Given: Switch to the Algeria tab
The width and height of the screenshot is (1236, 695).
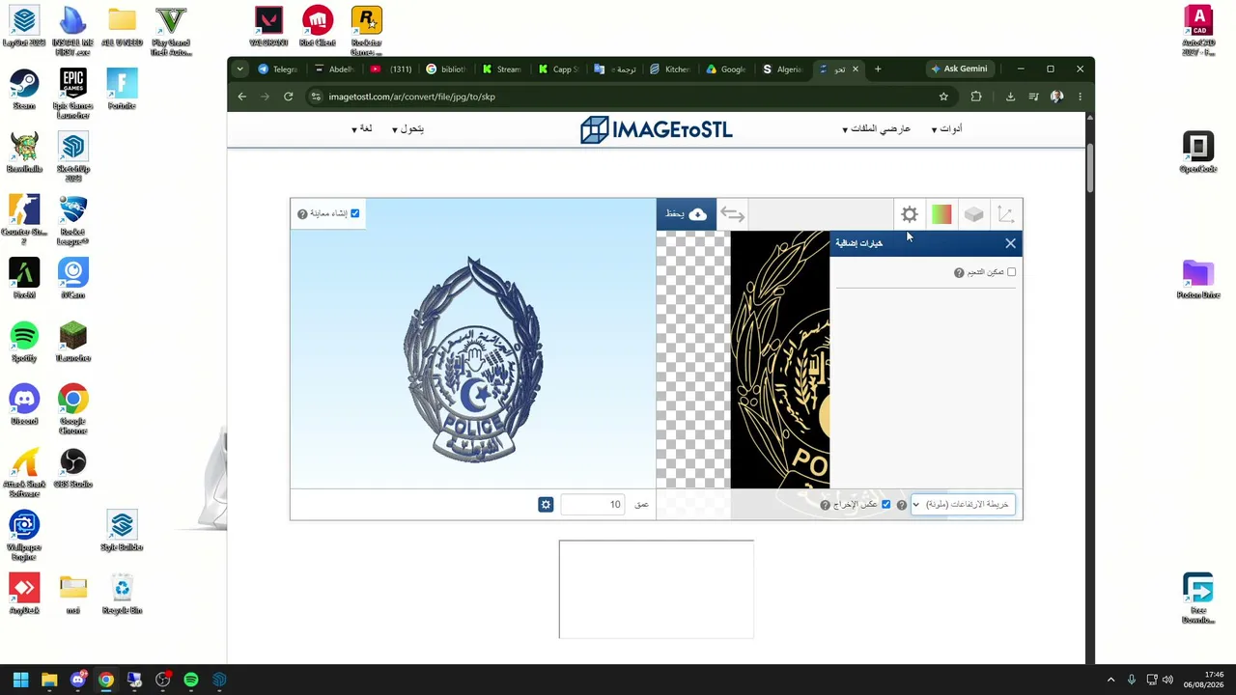Looking at the screenshot, I should pos(782,69).
